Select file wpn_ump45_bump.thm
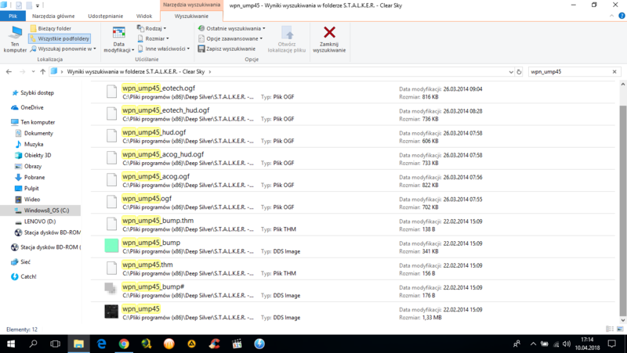Image resolution: width=627 pixels, height=353 pixels. 352,225
